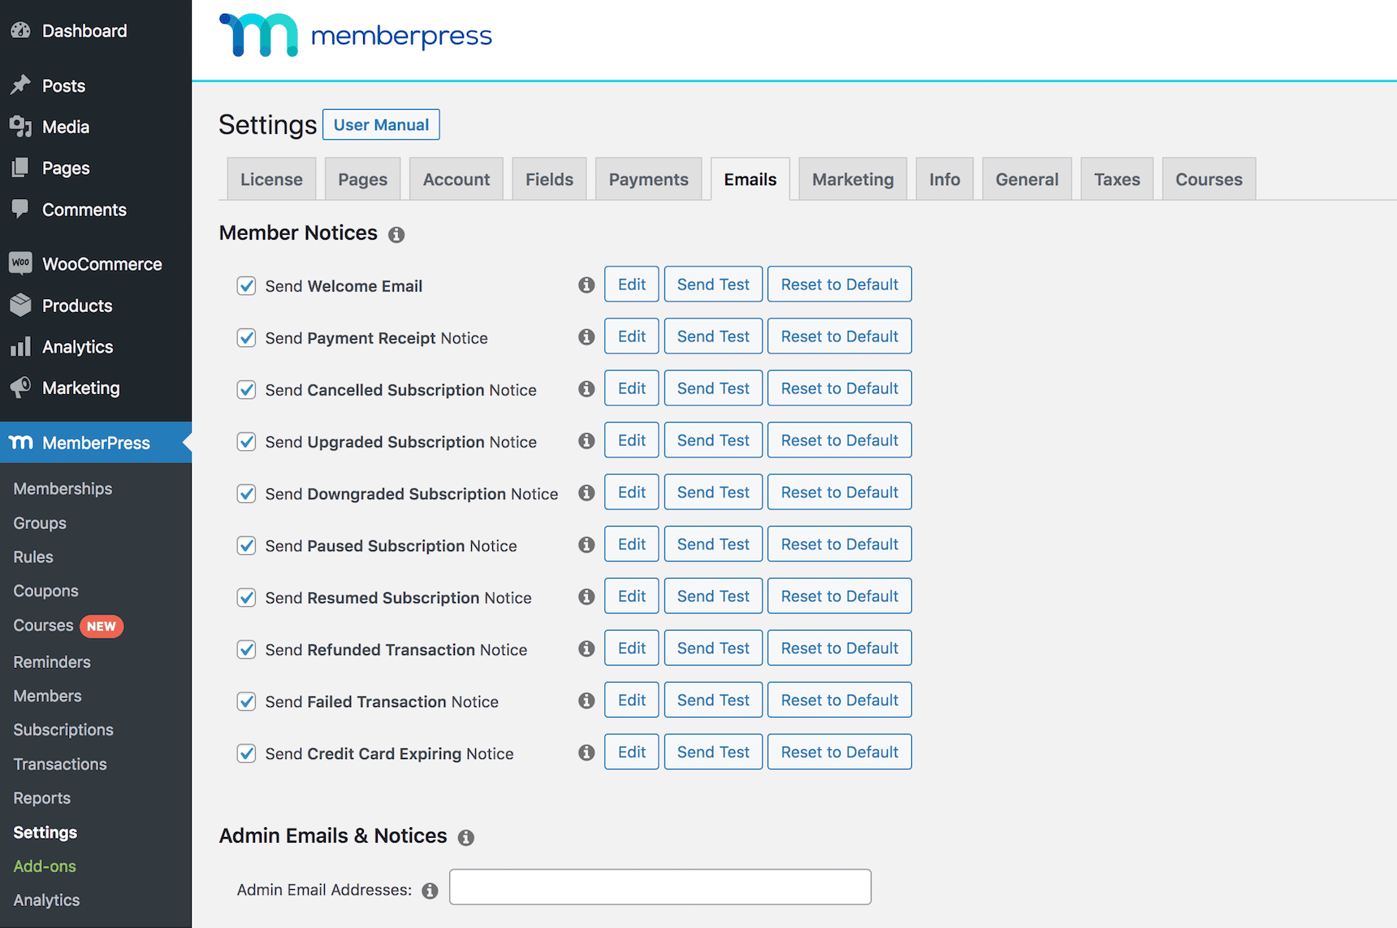The height and width of the screenshot is (928, 1397).
Task: Open Rules in MemberPress submenu
Action: [x=33, y=557]
